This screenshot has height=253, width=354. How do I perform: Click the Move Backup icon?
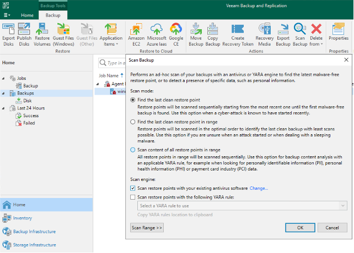tap(196, 35)
